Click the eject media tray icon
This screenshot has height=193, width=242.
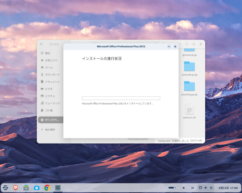click(x=184, y=188)
